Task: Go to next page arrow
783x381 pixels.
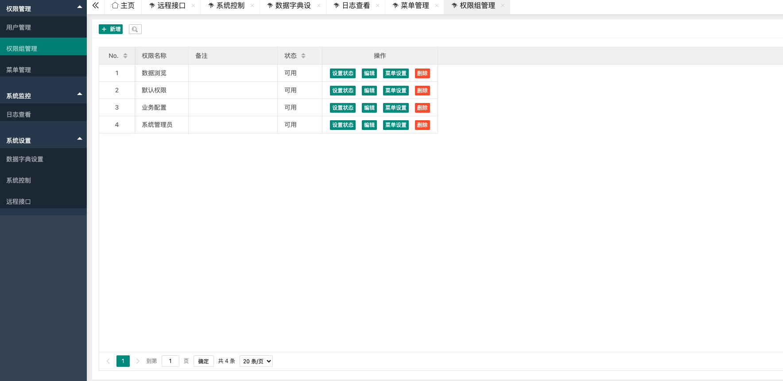Action: pos(138,361)
